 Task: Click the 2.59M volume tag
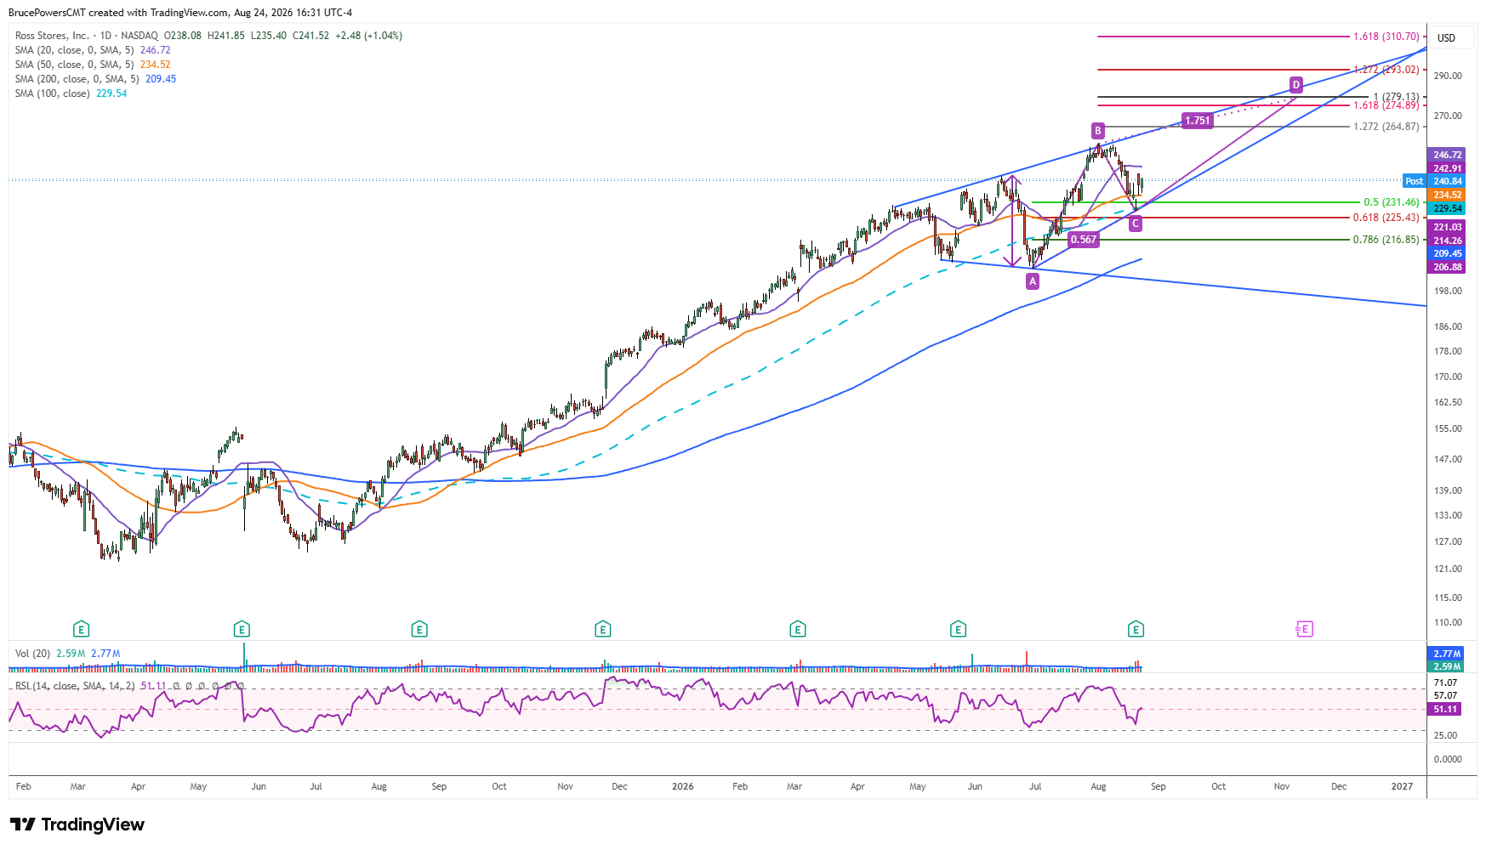pyautogui.click(x=1445, y=666)
